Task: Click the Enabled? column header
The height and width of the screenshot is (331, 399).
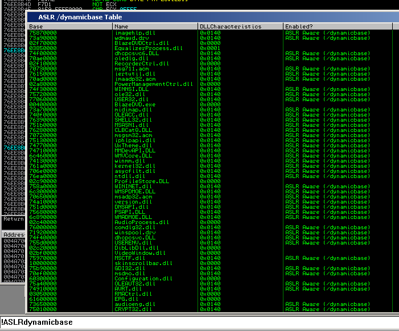Action: 337,26
